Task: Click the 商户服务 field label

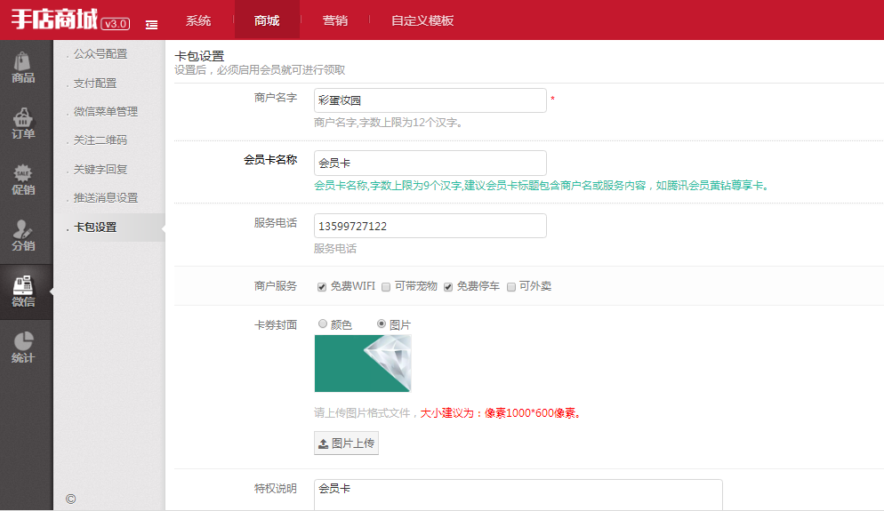Action: coord(276,286)
